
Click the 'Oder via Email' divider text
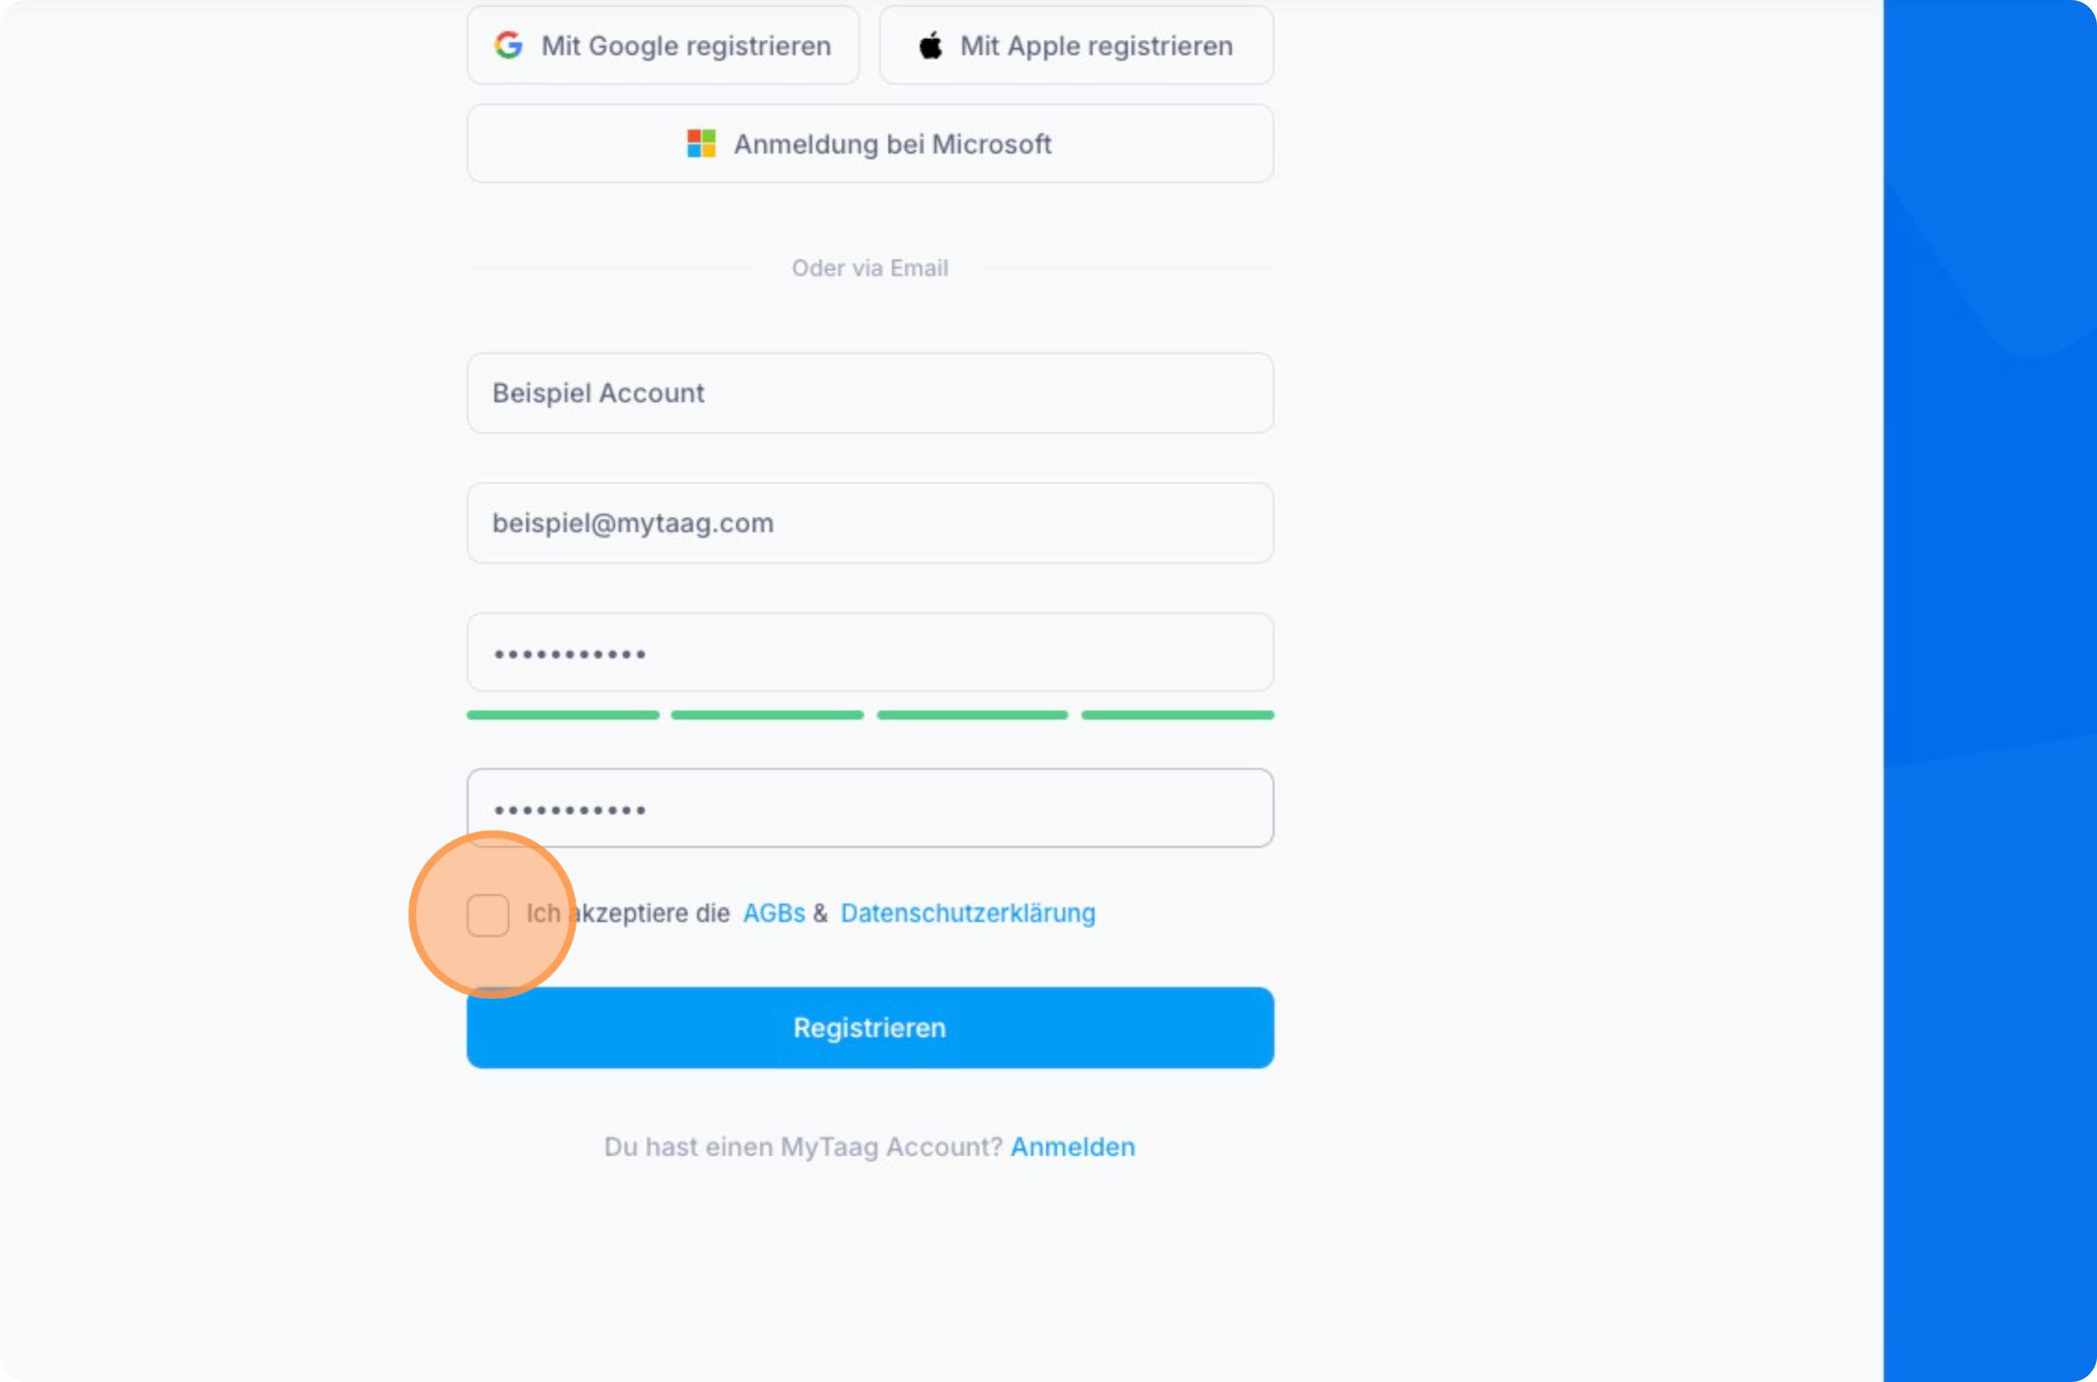(x=869, y=268)
